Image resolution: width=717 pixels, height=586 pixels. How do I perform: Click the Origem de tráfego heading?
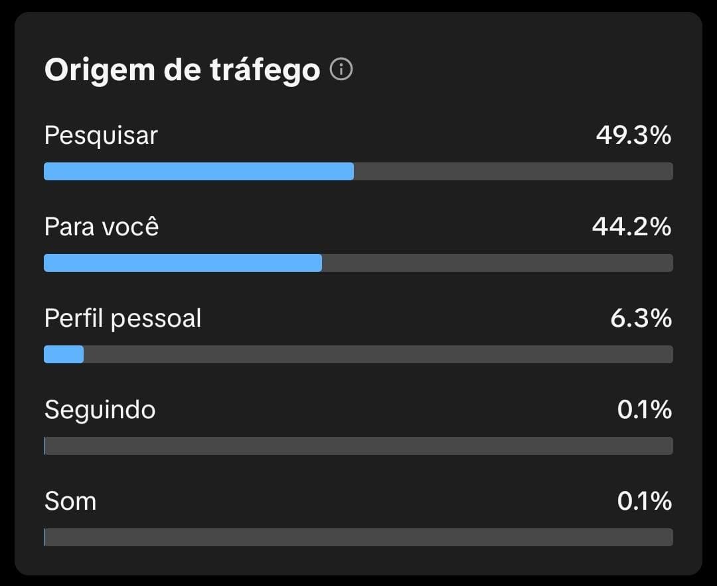click(182, 70)
